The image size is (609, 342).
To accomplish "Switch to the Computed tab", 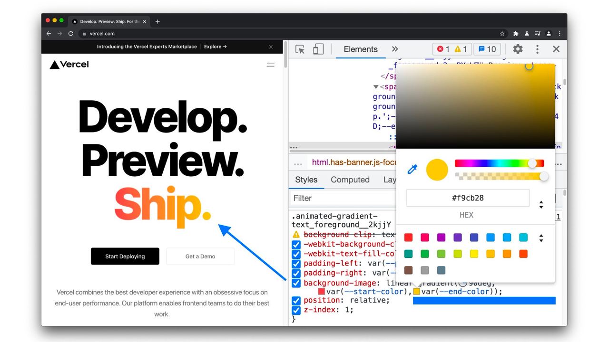I will pos(350,180).
